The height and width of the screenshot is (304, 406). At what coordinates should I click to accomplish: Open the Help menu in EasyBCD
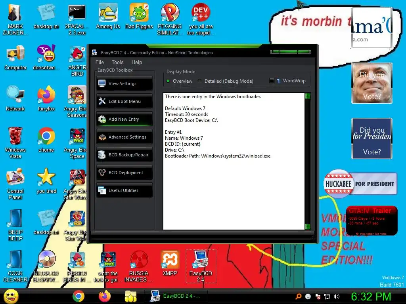[x=137, y=62]
